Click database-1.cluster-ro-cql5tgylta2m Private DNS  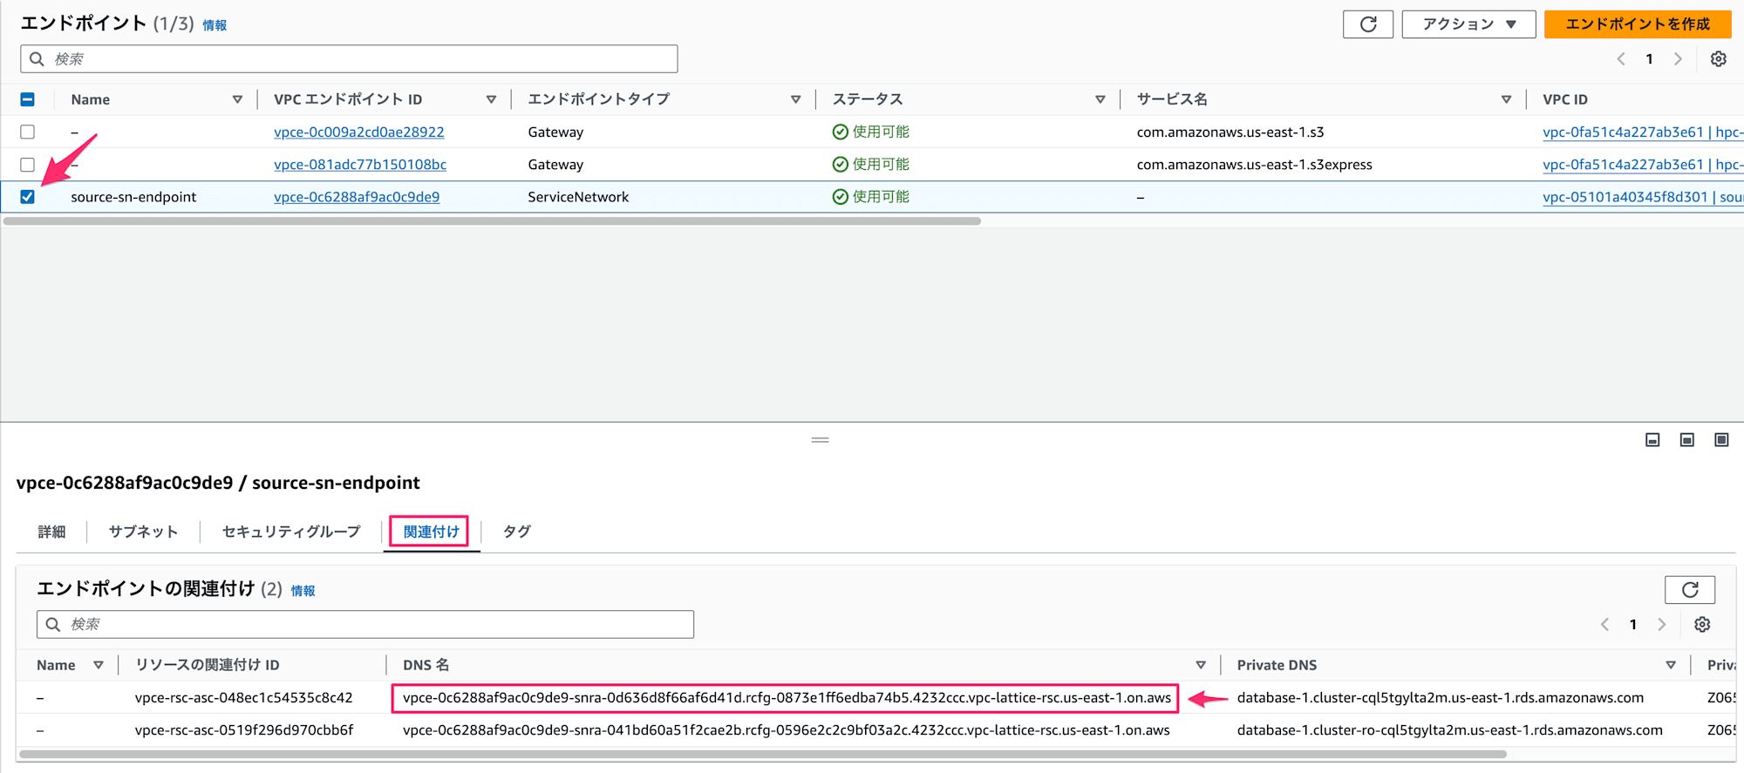[x=1449, y=730]
